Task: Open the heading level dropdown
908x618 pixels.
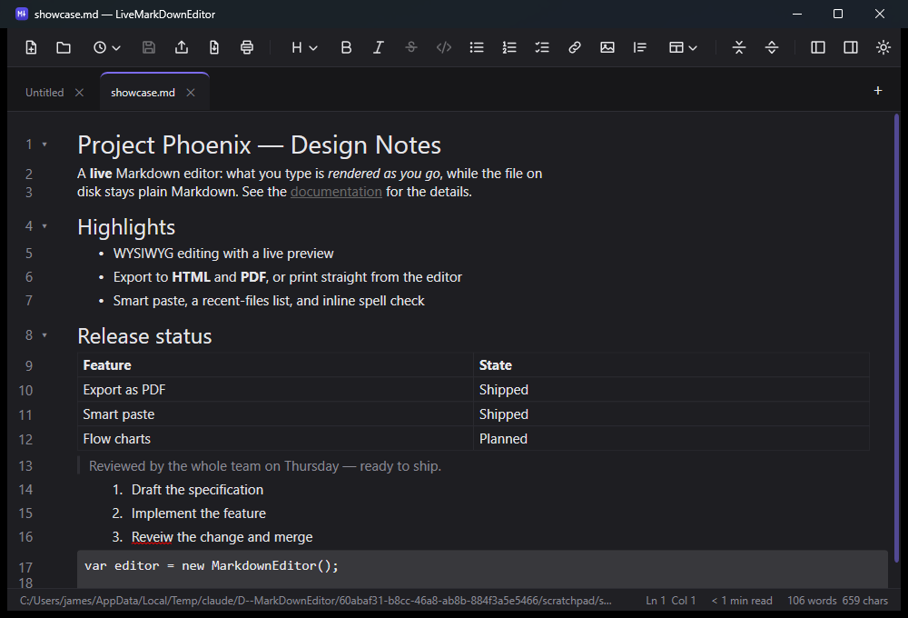Action: pyautogui.click(x=304, y=47)
